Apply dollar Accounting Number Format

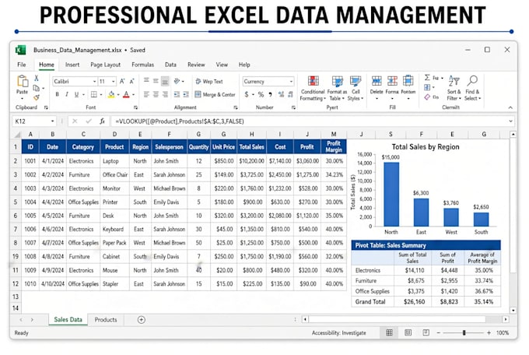coord(247,94)
